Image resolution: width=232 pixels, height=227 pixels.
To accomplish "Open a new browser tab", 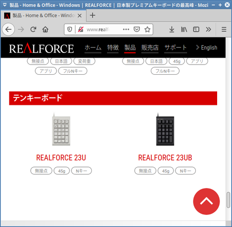I will (x=92, y=15).
